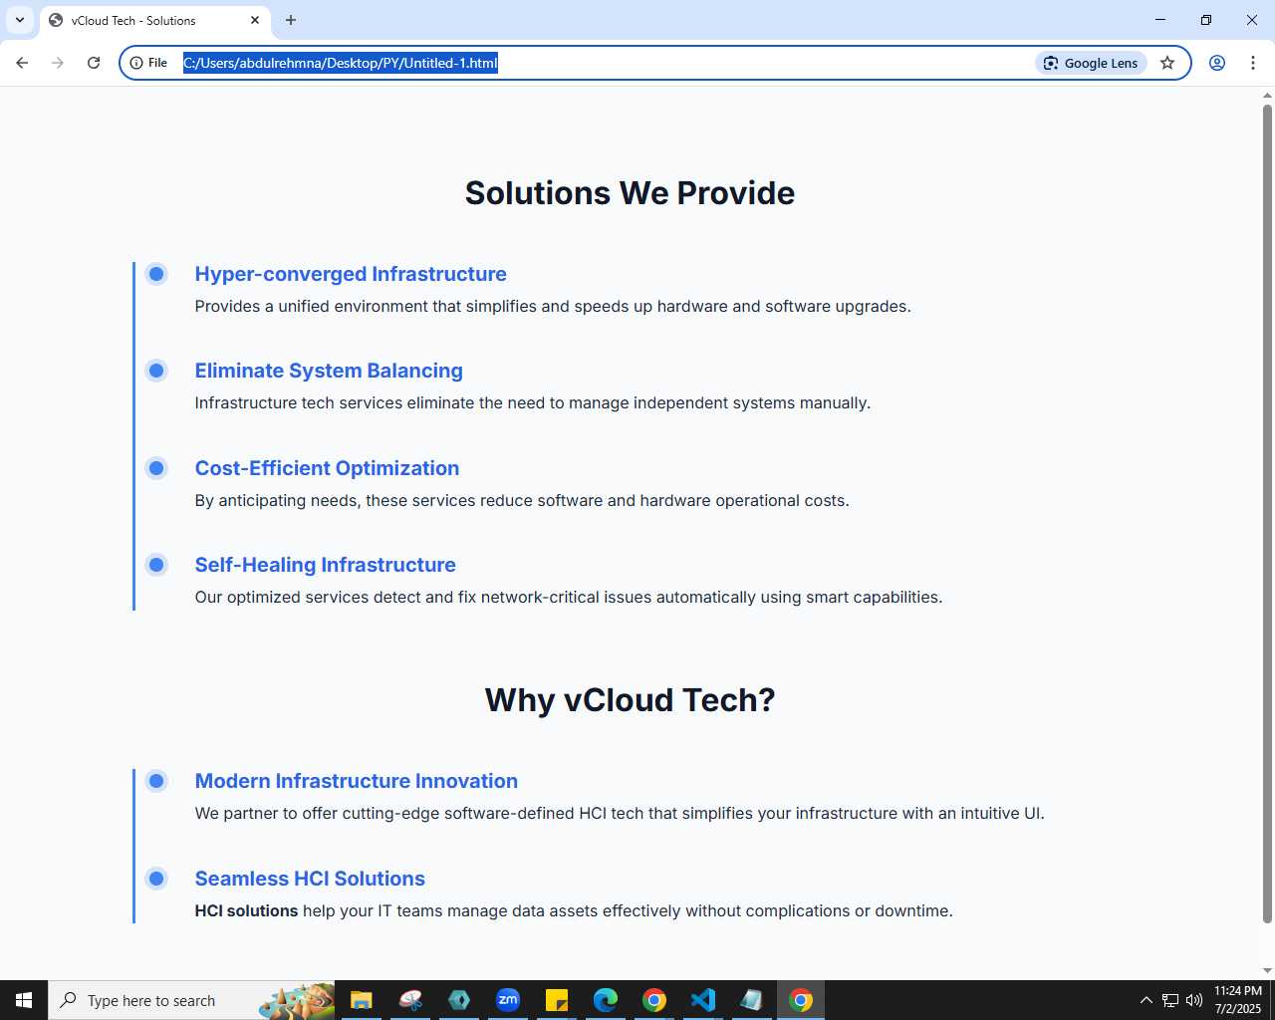Click the bullet beside Cost-Efficient Optimization
1275x1020 pixels.
(x=156, y=468)
